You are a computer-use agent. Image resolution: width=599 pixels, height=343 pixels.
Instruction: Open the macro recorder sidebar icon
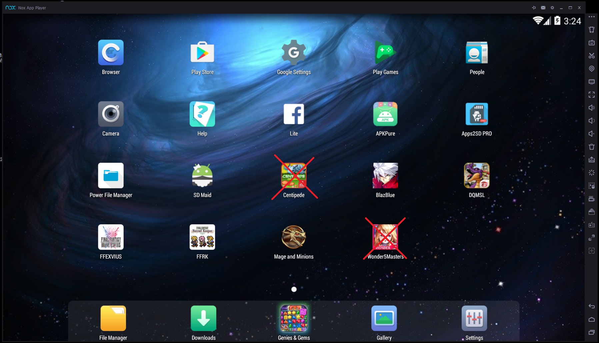coord(592,186)
